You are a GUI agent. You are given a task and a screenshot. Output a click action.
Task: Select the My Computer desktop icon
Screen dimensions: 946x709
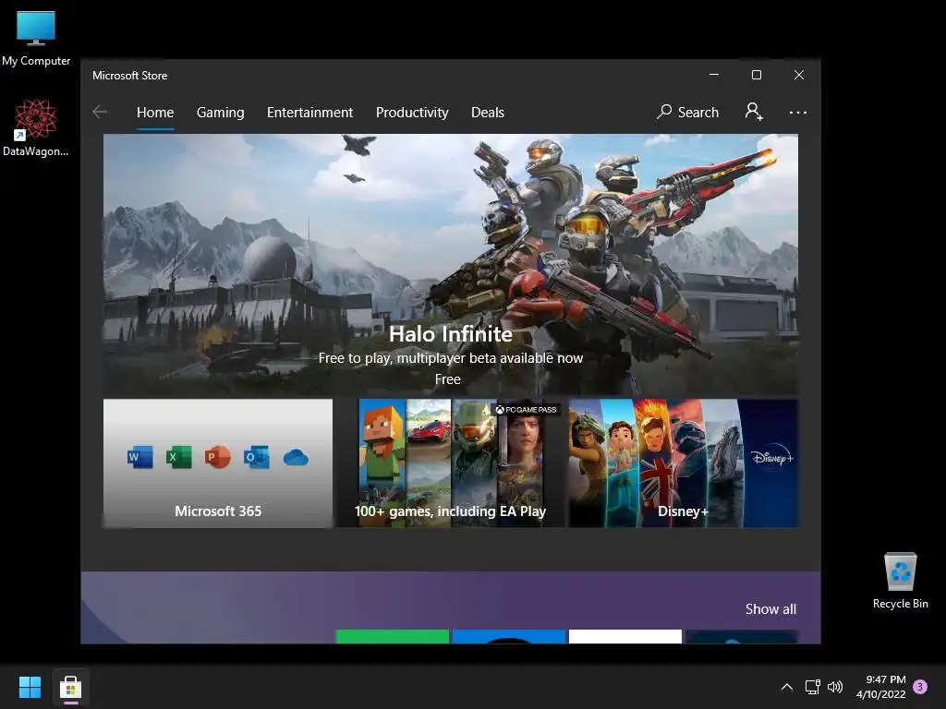(36, 39)
